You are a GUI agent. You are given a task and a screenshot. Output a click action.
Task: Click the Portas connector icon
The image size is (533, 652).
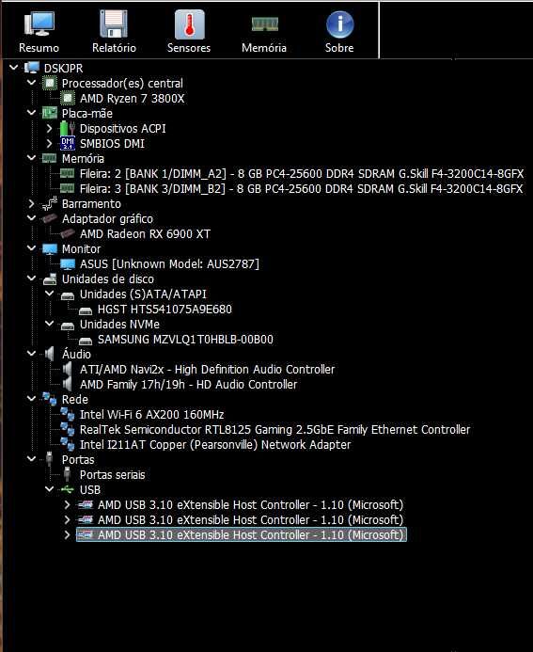50,459
